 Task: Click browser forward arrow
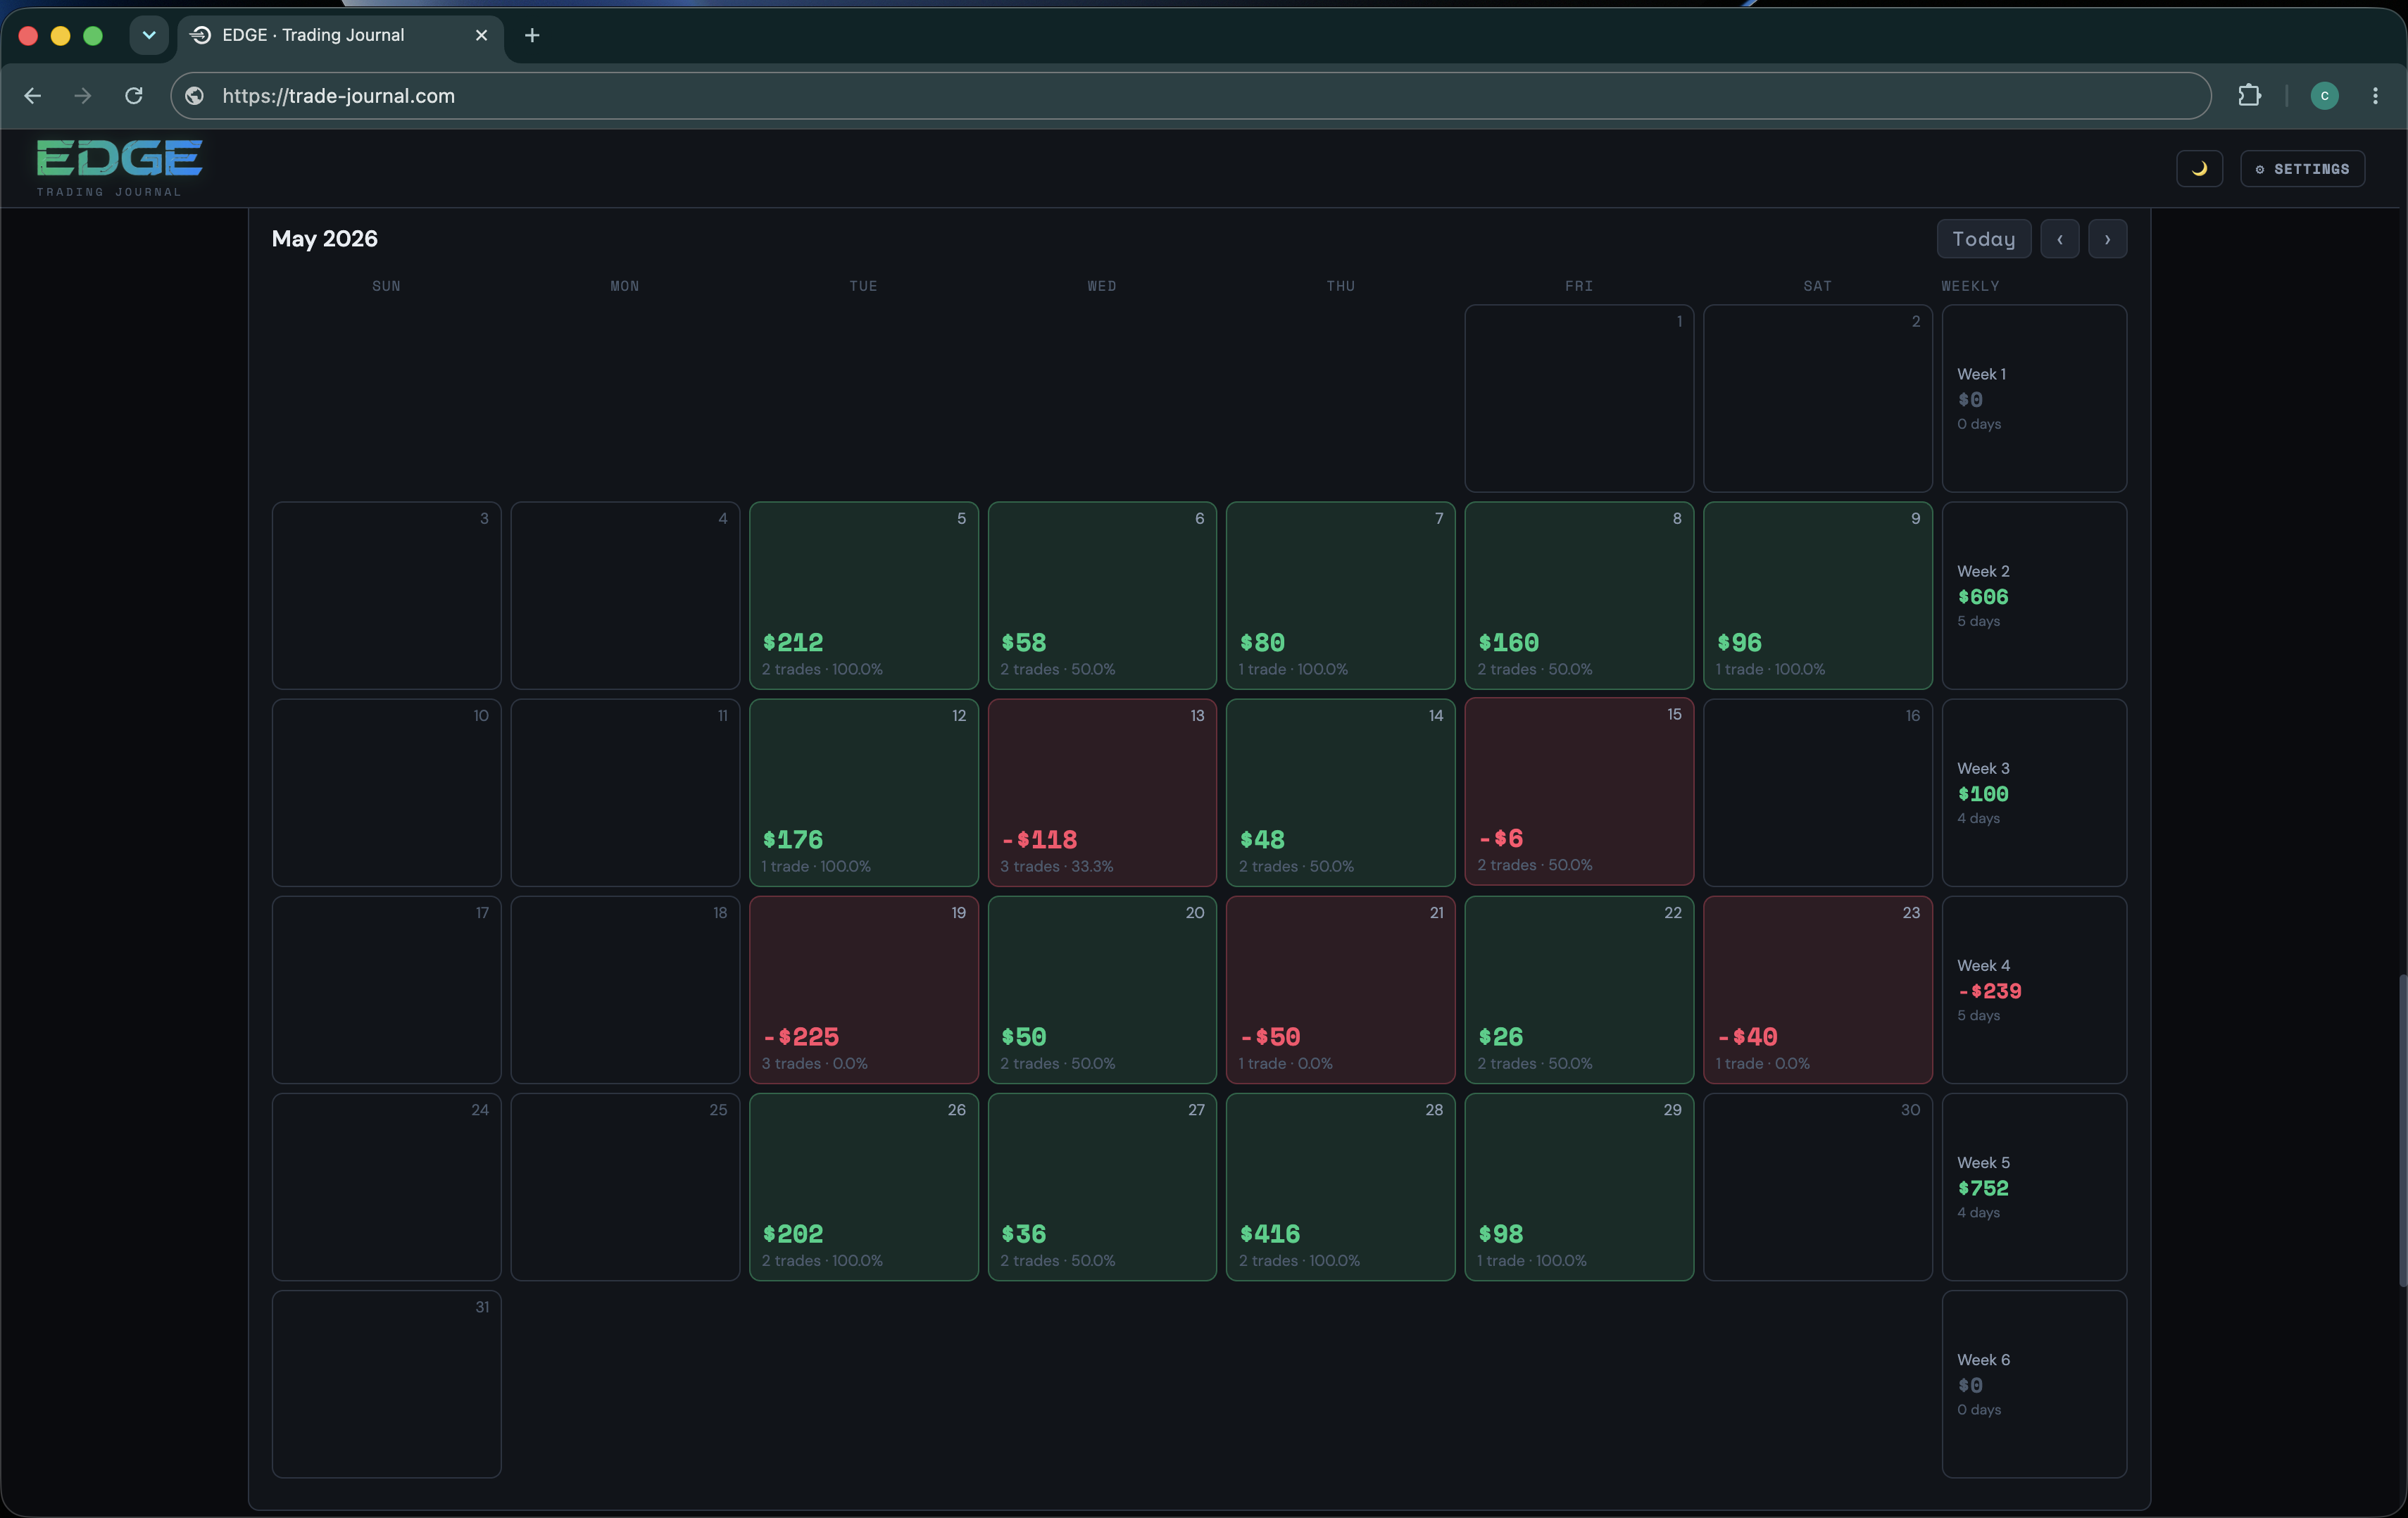click(83, 96)
